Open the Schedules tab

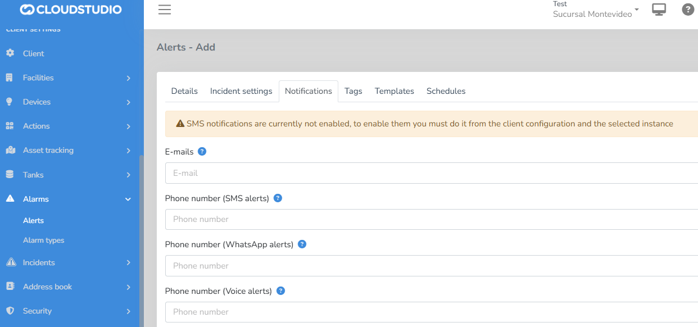(x=446, y=91)
